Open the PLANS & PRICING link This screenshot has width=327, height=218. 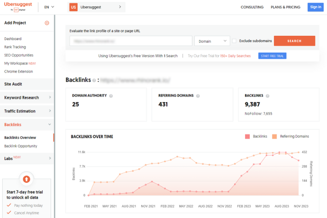[286, 7]
